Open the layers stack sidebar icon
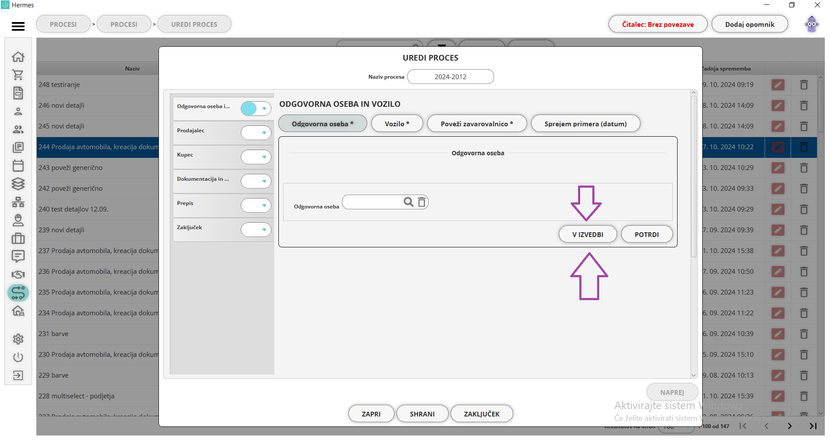The image size is (830, 442). (18, 184)
